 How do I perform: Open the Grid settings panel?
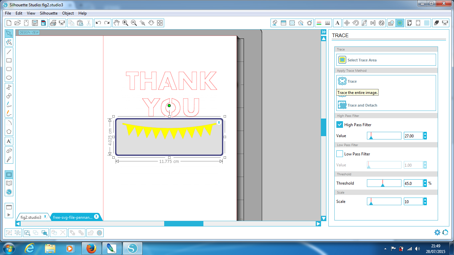(427, 23)
